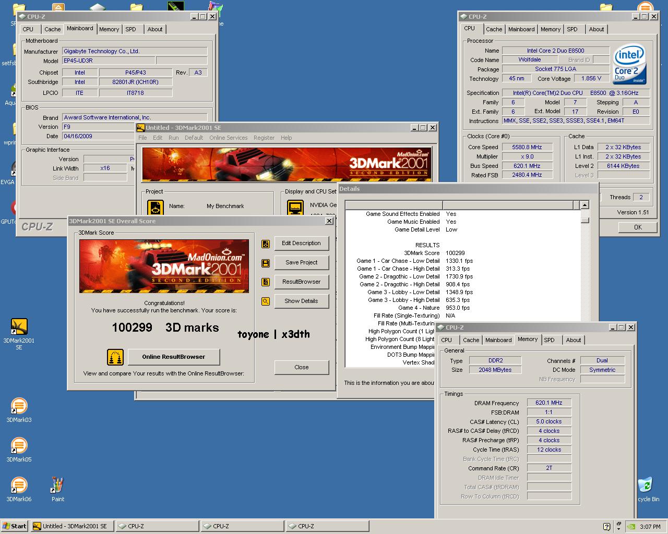Open the Help menu in 3DMark2001 SE
The height and width of the screenshot is (534, 668).
(286, 138)
